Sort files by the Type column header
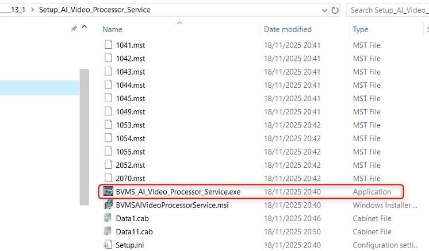The image size is (429, 251). pyautogui.click(x=361, y=29)
